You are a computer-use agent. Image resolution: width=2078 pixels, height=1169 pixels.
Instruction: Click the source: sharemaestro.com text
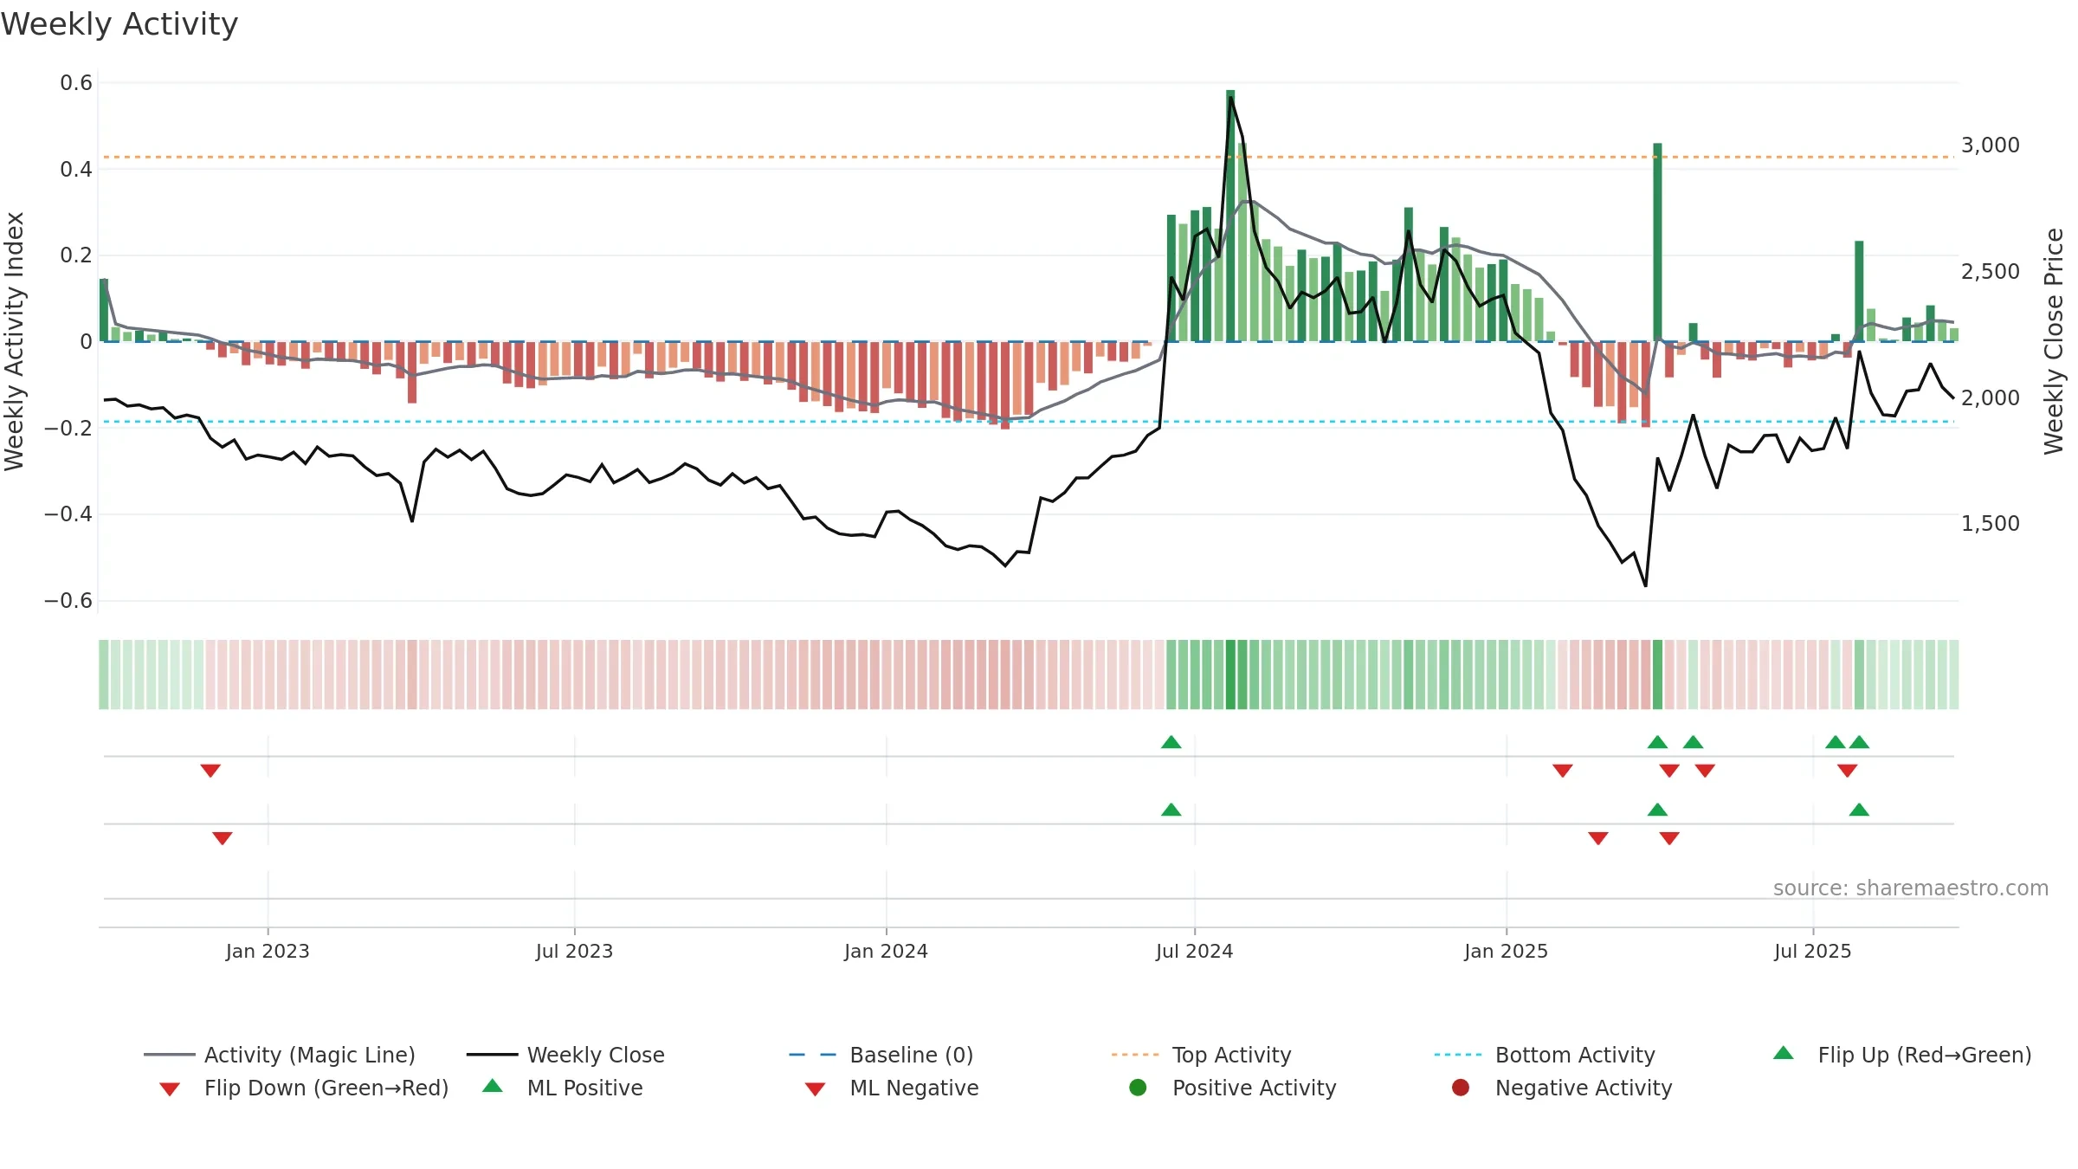1910,888
